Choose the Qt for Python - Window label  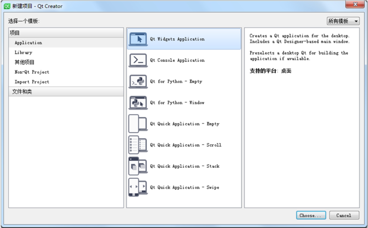177,103
